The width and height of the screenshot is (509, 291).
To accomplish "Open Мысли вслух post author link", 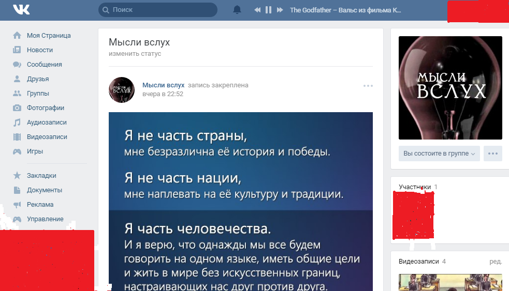I will (x=163, y=85).
